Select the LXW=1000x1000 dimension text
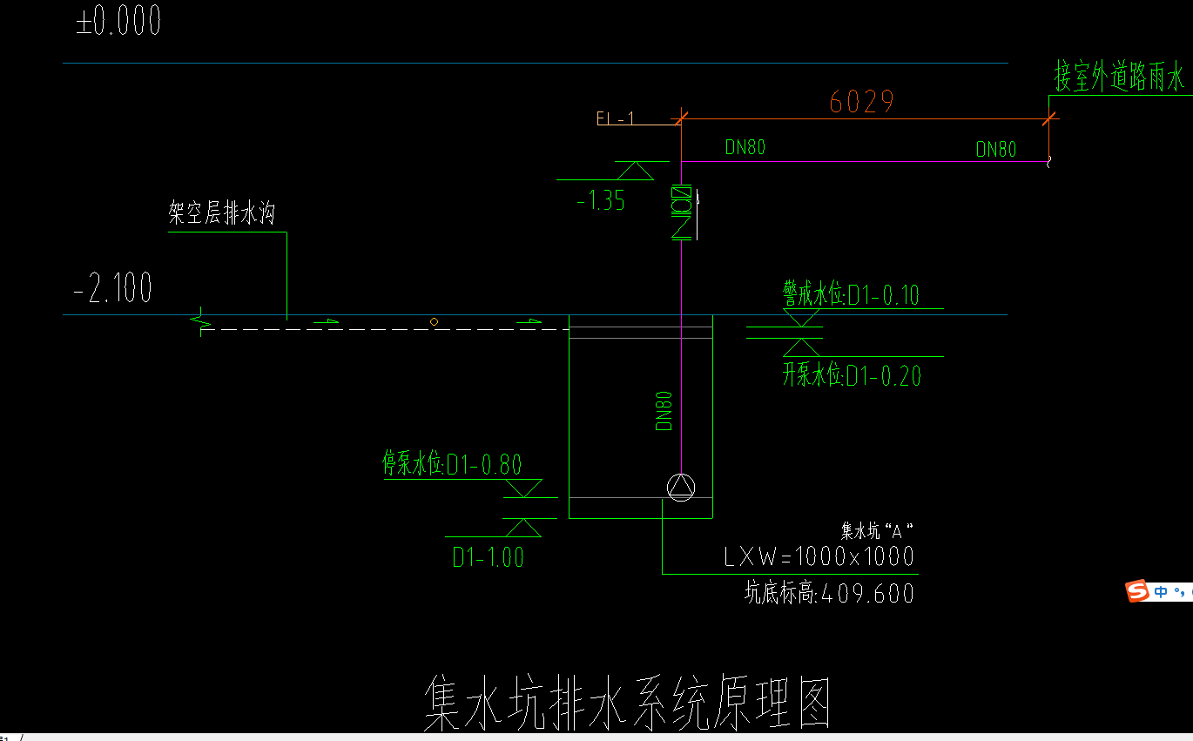1193x741 pixels. (819, 556)
